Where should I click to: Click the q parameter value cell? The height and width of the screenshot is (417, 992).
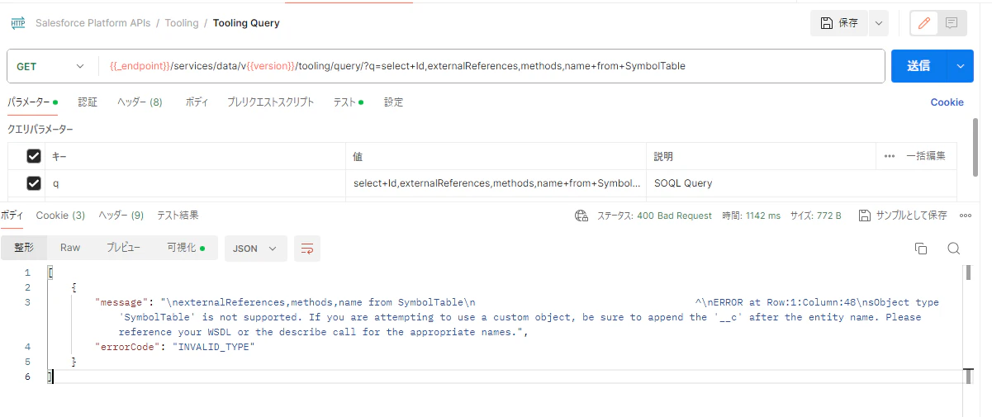tap(496, 183)
